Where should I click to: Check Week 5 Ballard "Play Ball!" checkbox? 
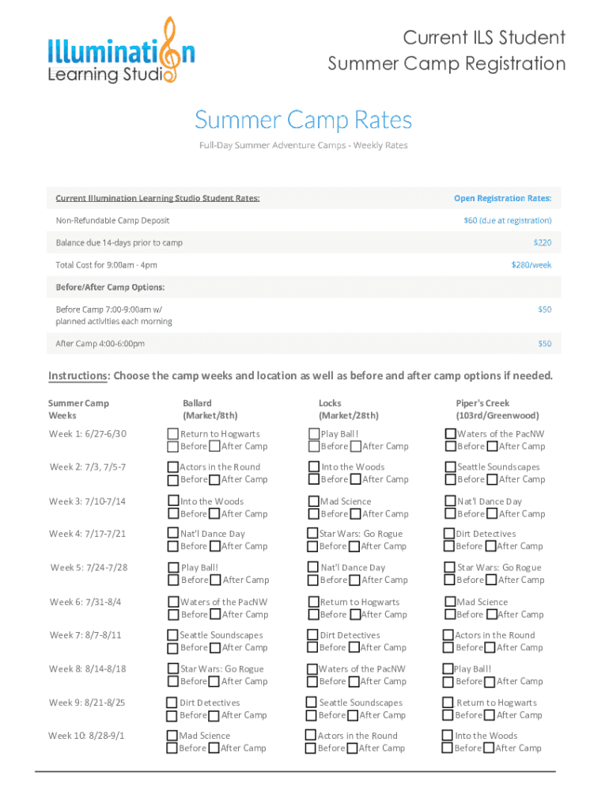coord(173,567)
